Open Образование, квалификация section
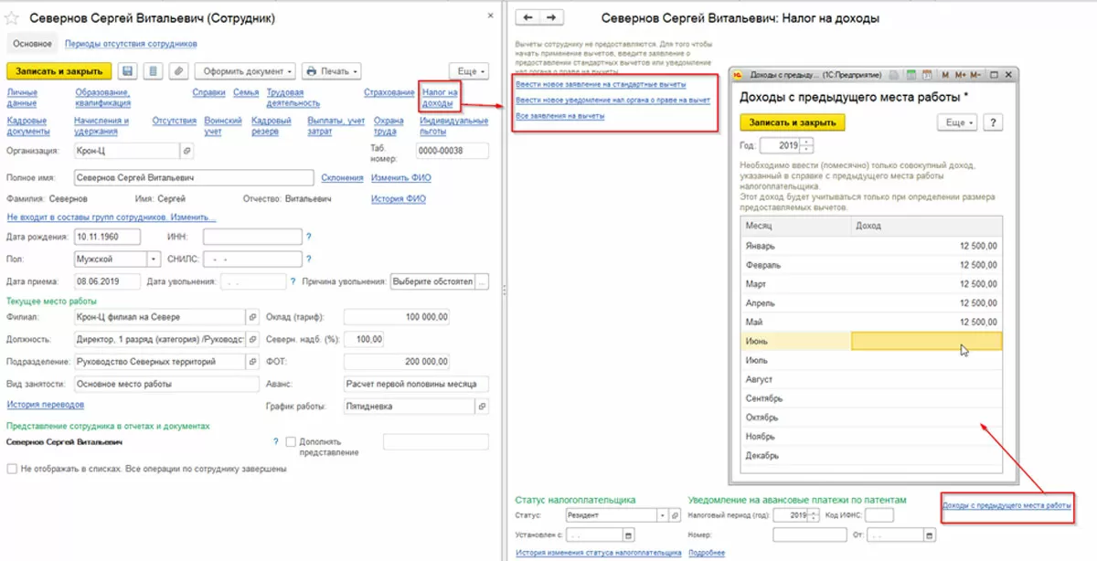 [x=103, y=98]
